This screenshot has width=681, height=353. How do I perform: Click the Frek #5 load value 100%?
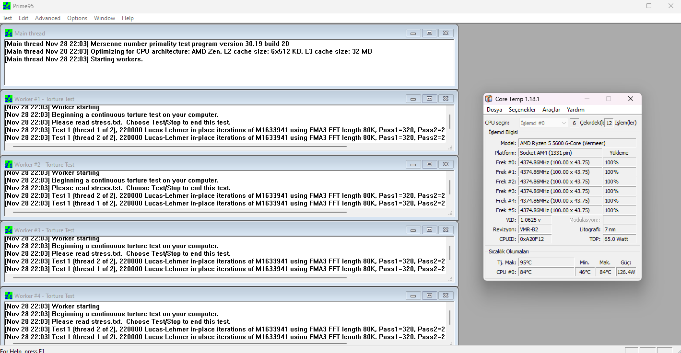coord(620,210)
